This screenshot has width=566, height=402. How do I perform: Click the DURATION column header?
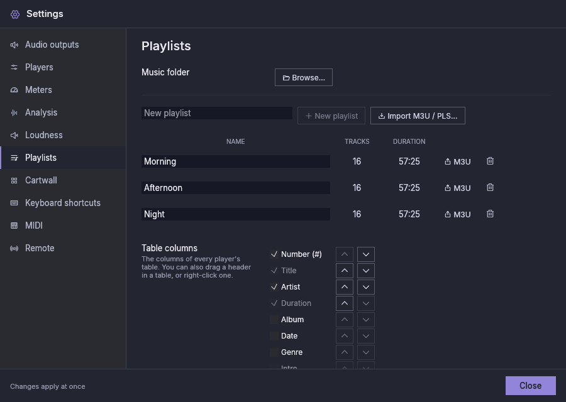(409, 142)
